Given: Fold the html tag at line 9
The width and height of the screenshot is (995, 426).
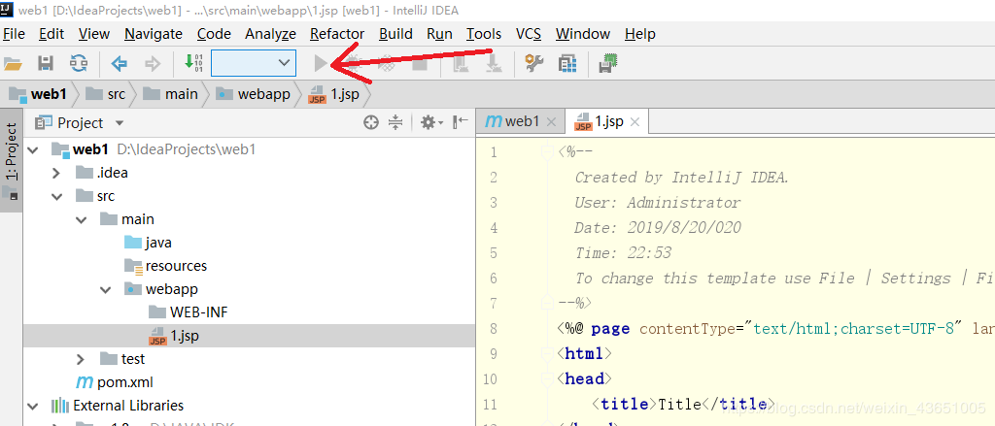Looking at the screenshot, I should click(x=546, y=353).
